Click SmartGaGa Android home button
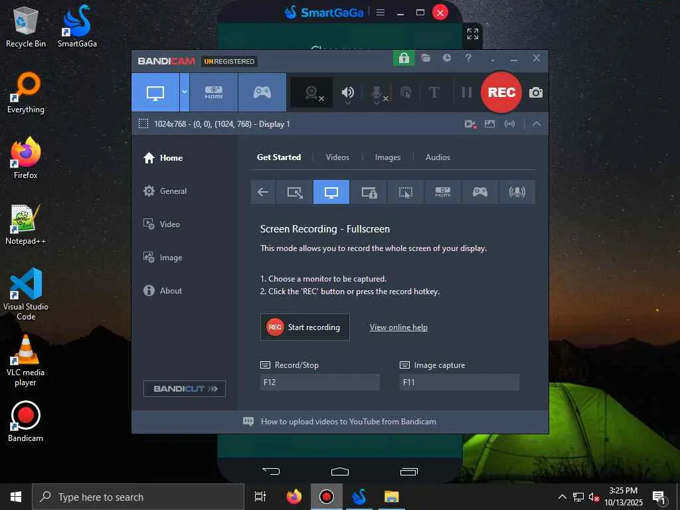 click(x=340, y=471)
